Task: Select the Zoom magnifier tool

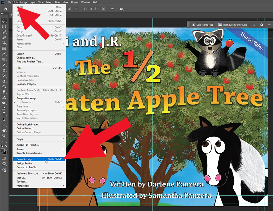Action: 4,136
